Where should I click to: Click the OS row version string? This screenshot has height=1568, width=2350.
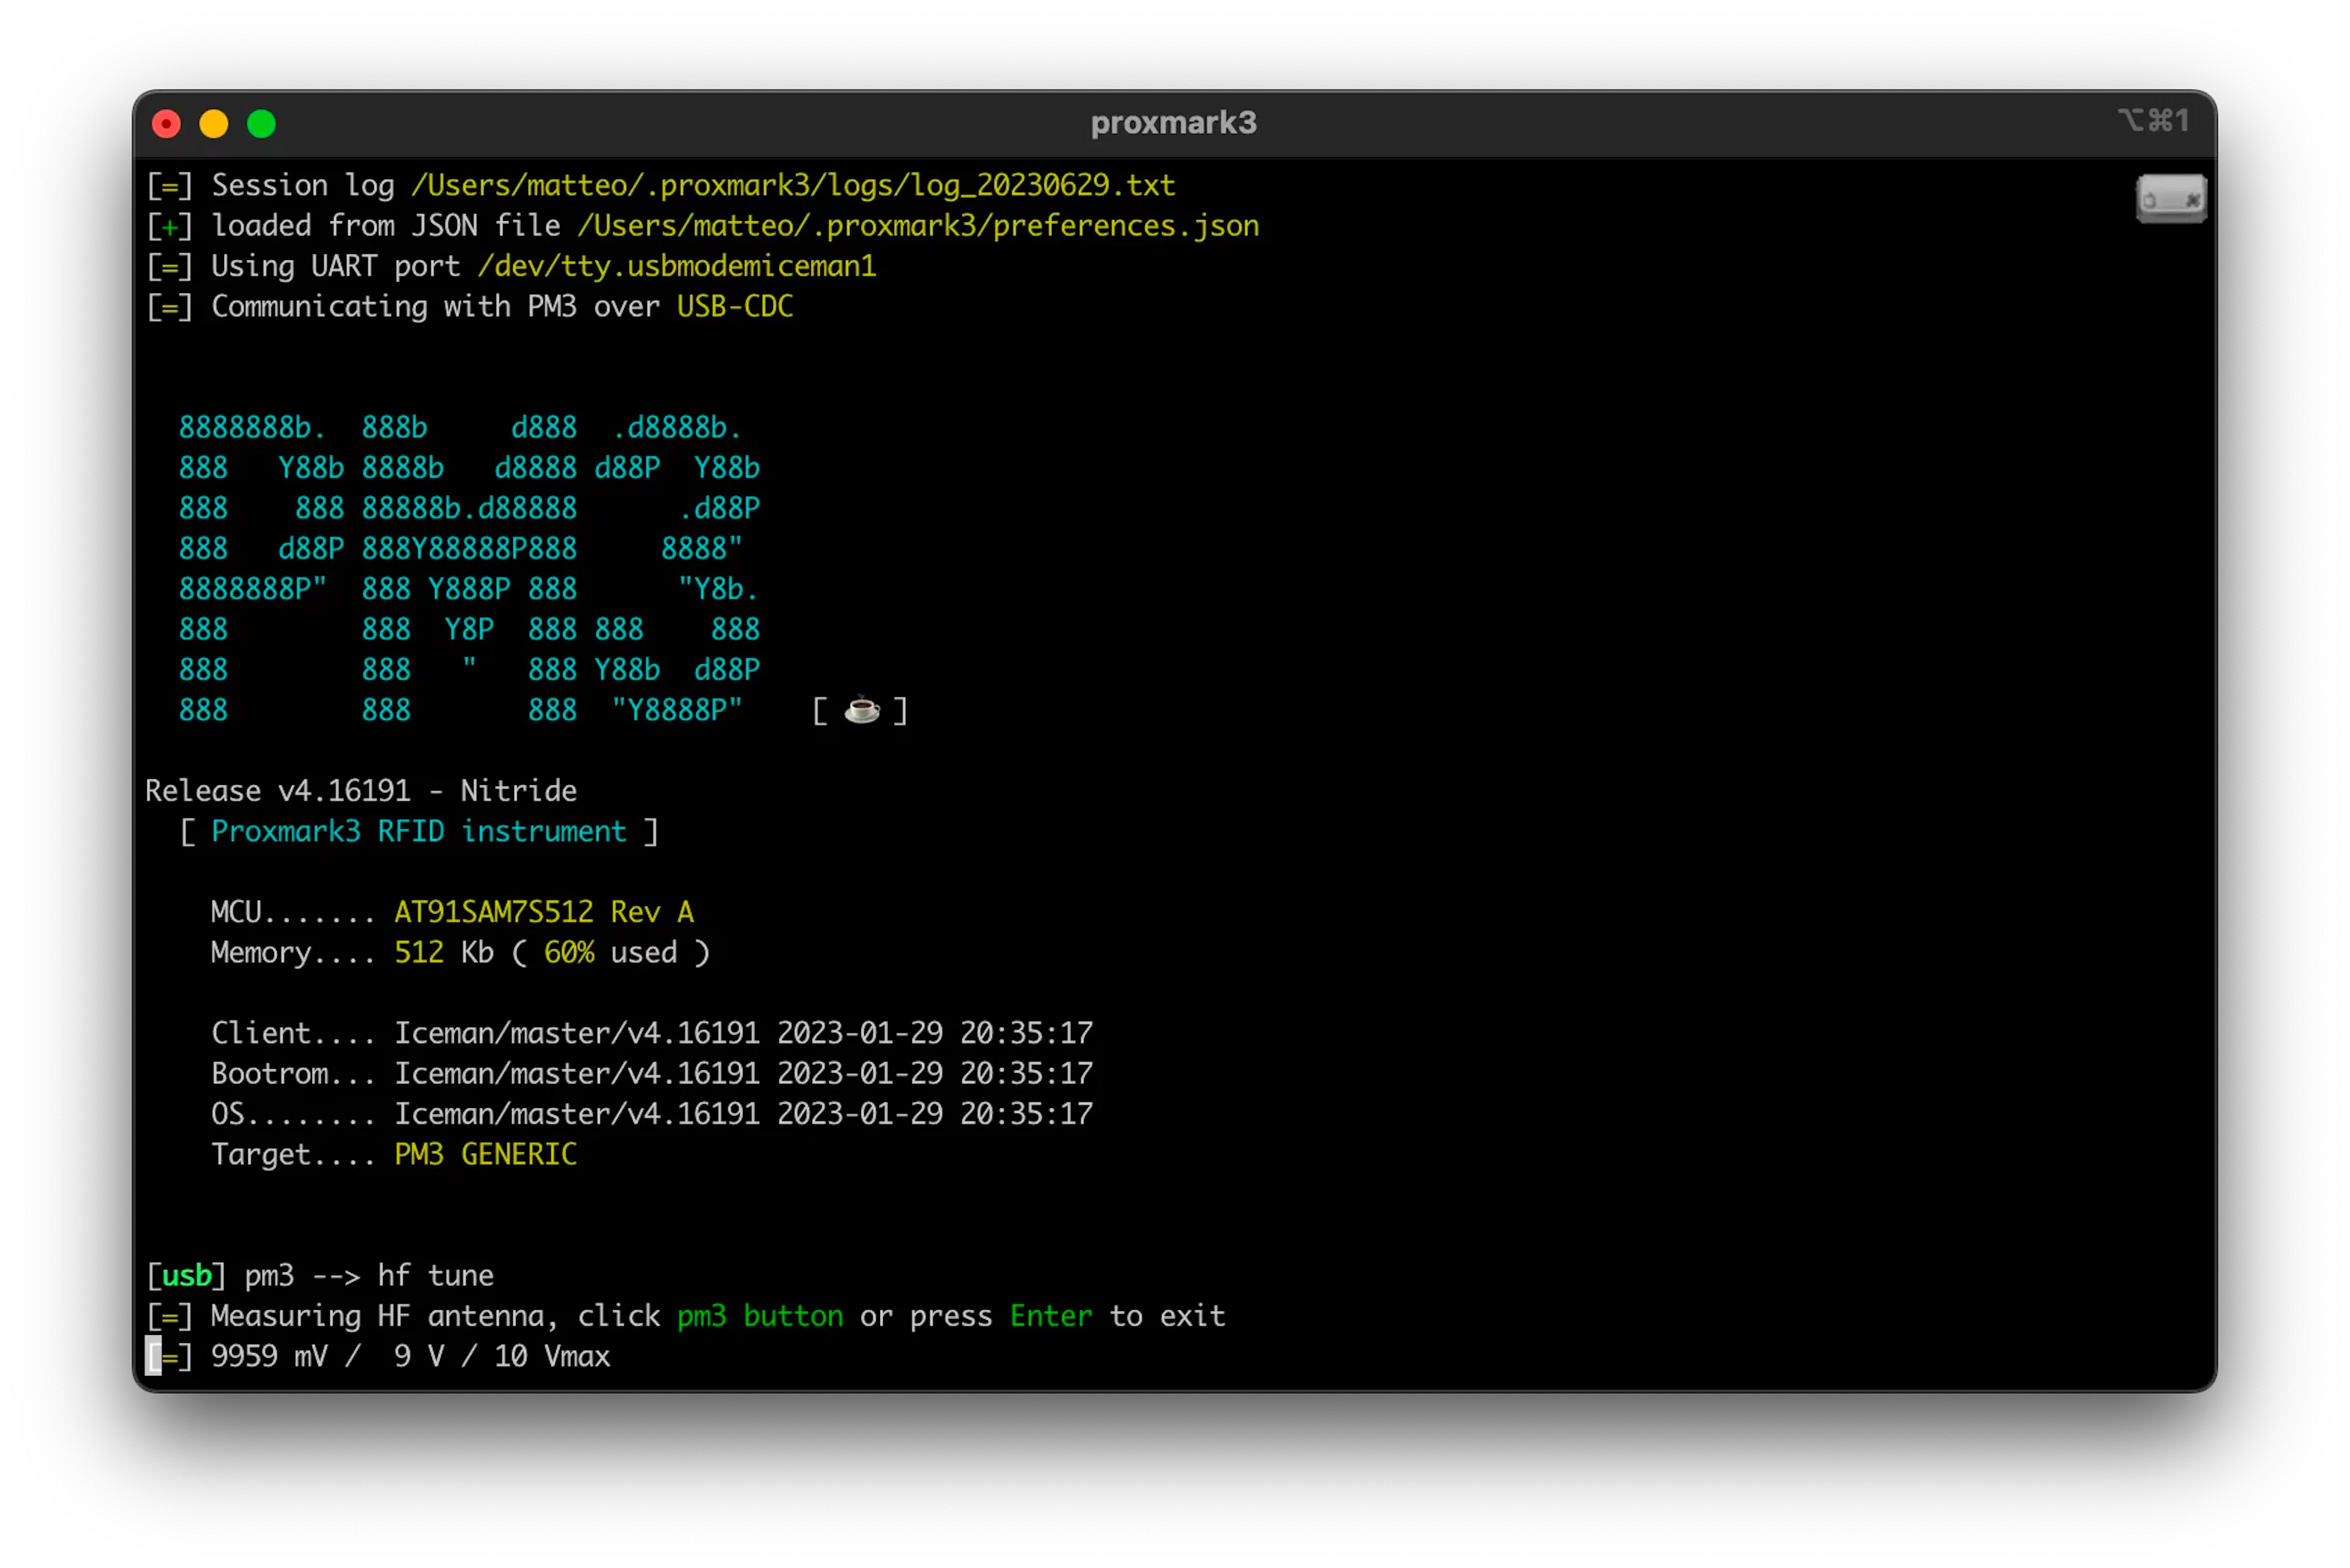pos(744,1114)
